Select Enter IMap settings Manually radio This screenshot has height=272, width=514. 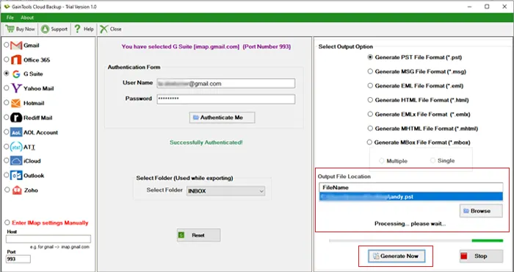tap(7, 223)
